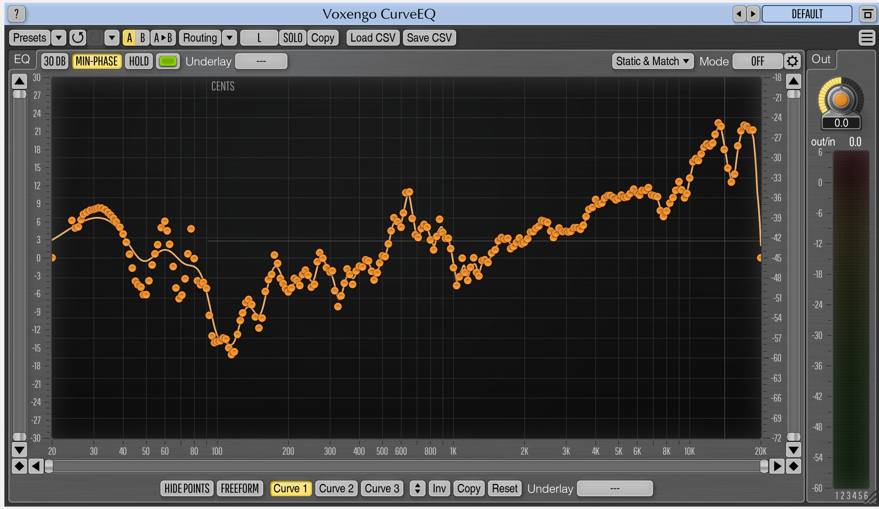The image size is (879, 509).
Task: Click the horizontal zoom scrollbar left handle
Action: 48,466
